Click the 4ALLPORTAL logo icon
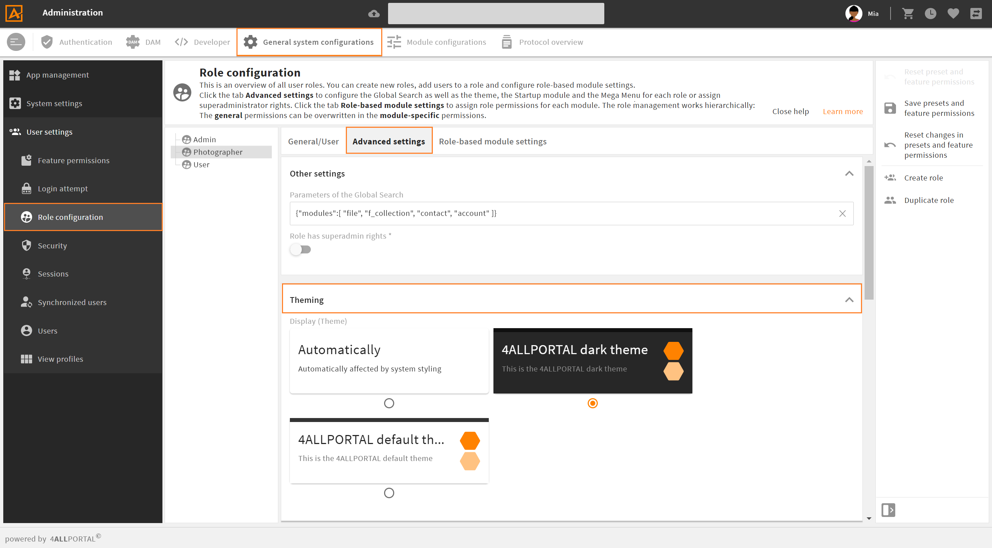Screen dimensions: 992x548 14,13
